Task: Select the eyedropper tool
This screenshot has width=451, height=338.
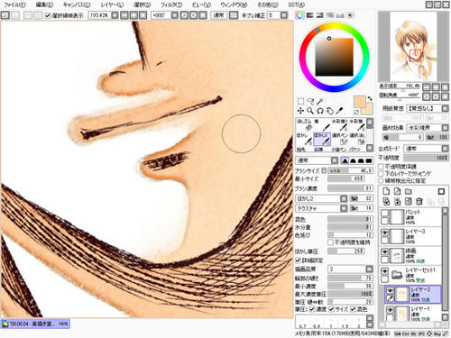Action: (339, 111)
